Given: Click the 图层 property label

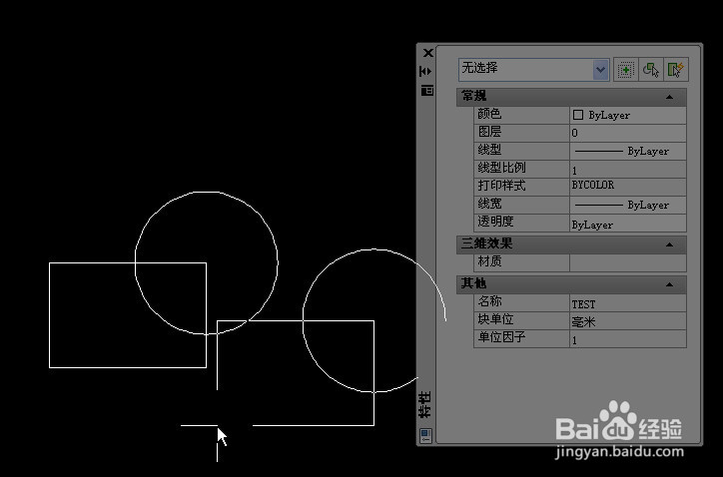Looking at the screenshot, I should pos(489,132).
